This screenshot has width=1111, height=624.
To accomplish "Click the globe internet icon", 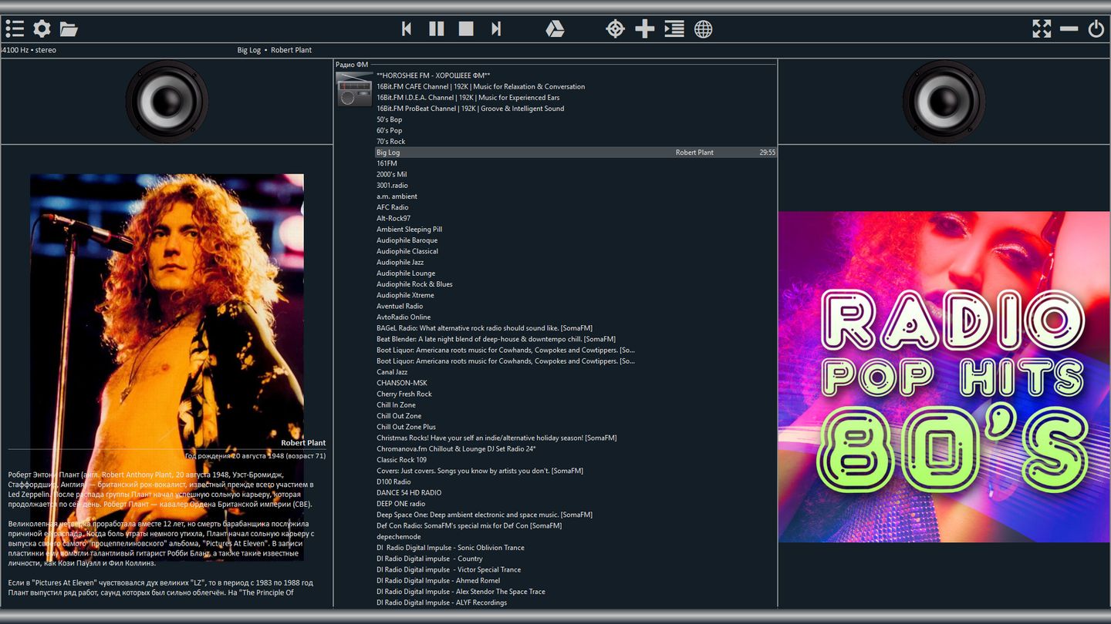I will [x=703, y=29].
